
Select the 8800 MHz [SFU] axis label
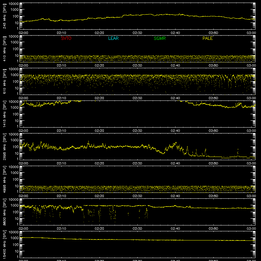5,212
